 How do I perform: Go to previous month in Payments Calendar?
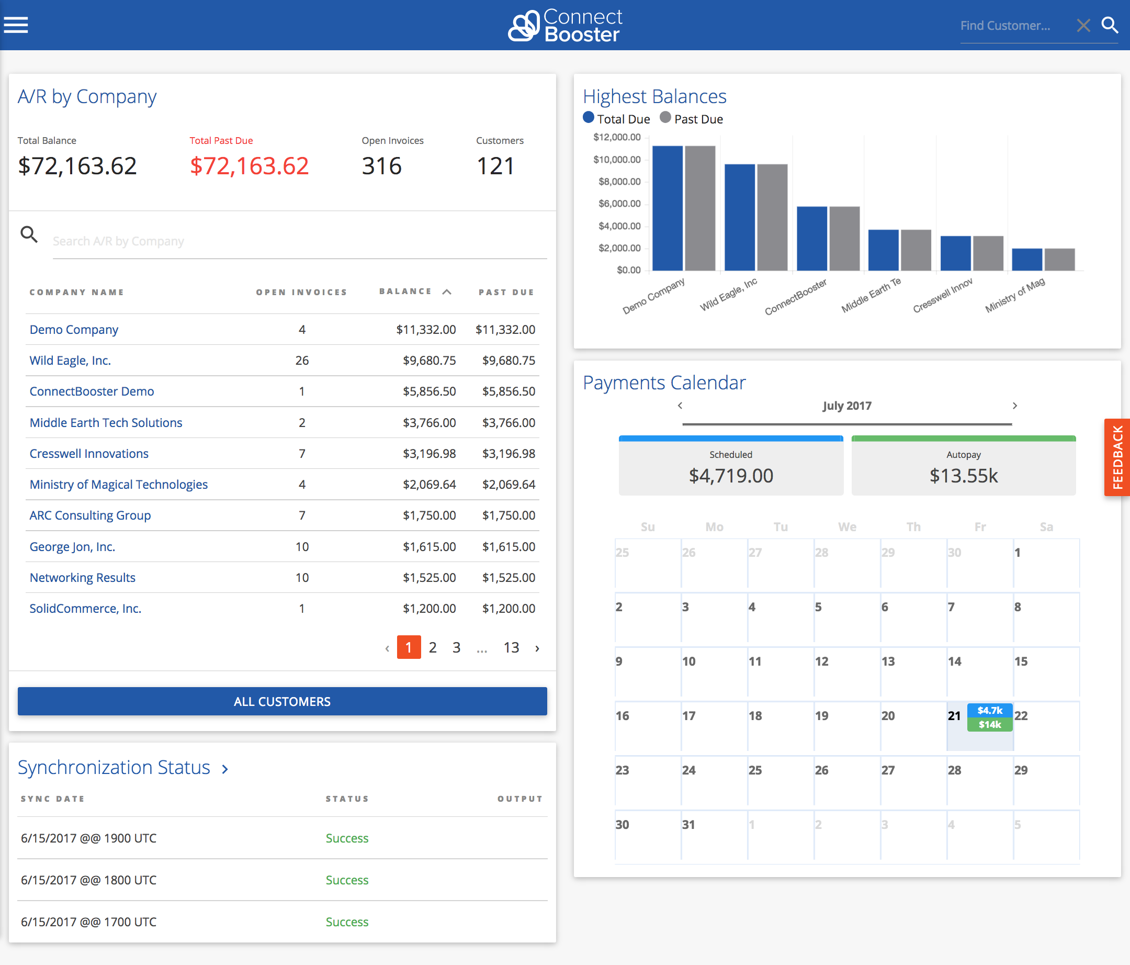pos(680,406)
